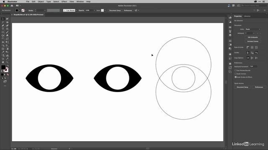This screenshot has width=268, height=150.
Task: Select the Type tool
Action: (3, 29)
